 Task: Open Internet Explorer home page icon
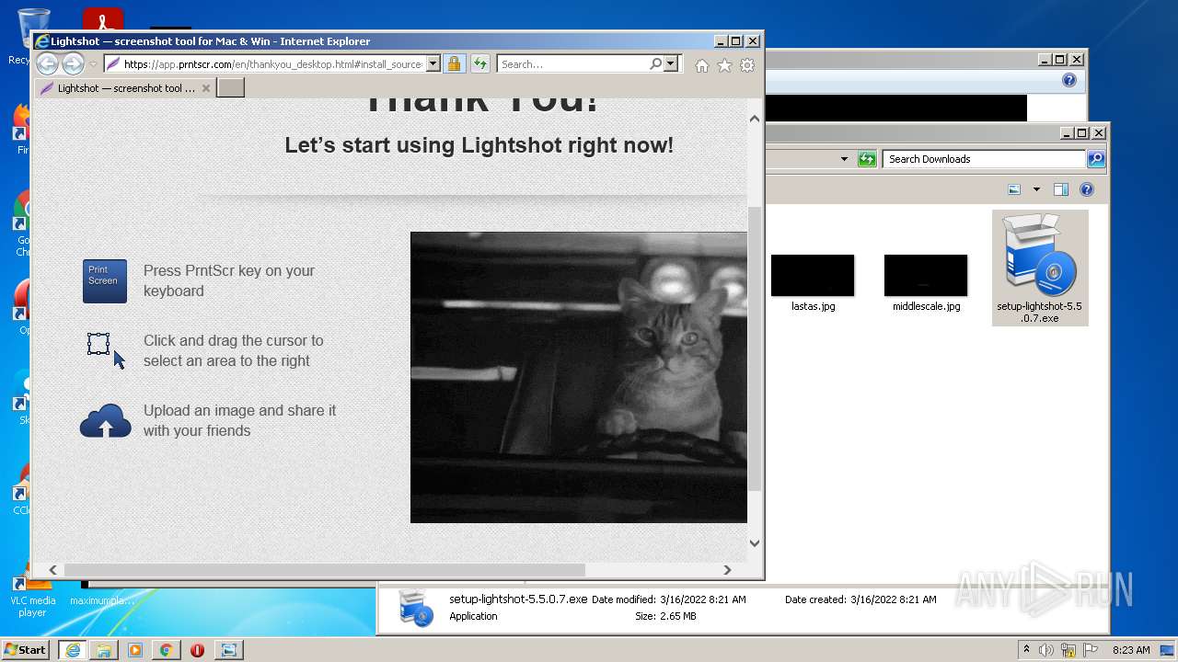point(702,65)
